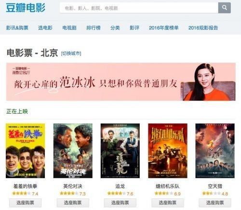Click the 追龙 star rating 7.6
Image resolution: width=241 pixels, height=210 pixels.
click(x=120, y=194)
